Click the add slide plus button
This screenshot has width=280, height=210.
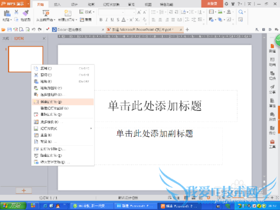[x=24, y=190]
